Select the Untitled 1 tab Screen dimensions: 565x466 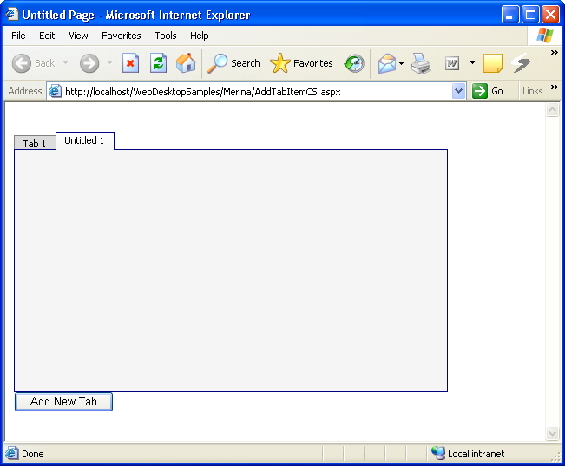(x=84, y=140)
